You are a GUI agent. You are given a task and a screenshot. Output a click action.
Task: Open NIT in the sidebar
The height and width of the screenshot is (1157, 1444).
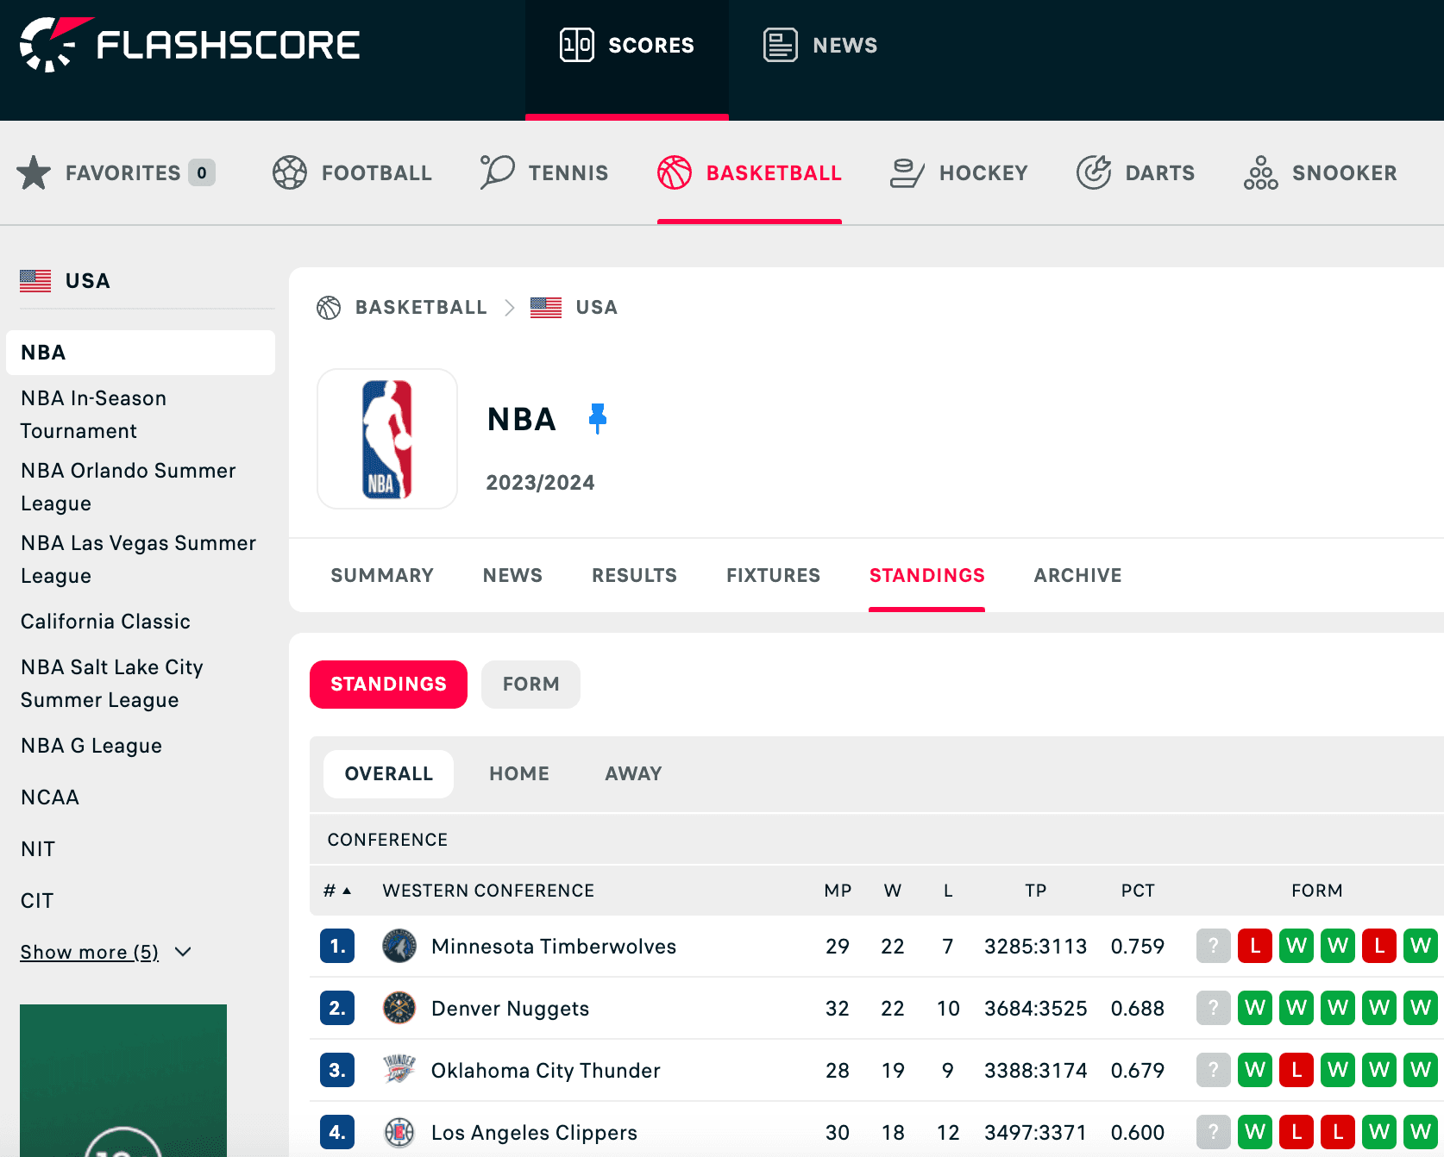(38, 849)
